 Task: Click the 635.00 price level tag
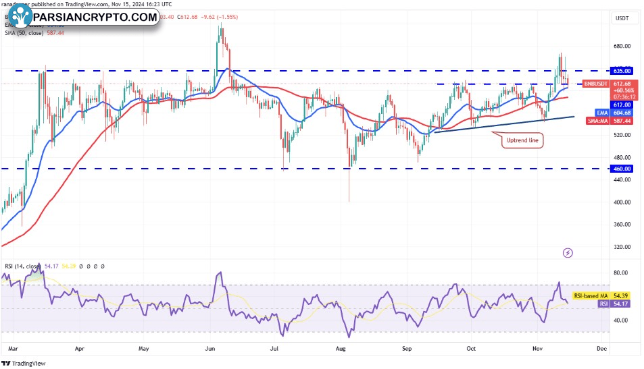tap(622, 71)
